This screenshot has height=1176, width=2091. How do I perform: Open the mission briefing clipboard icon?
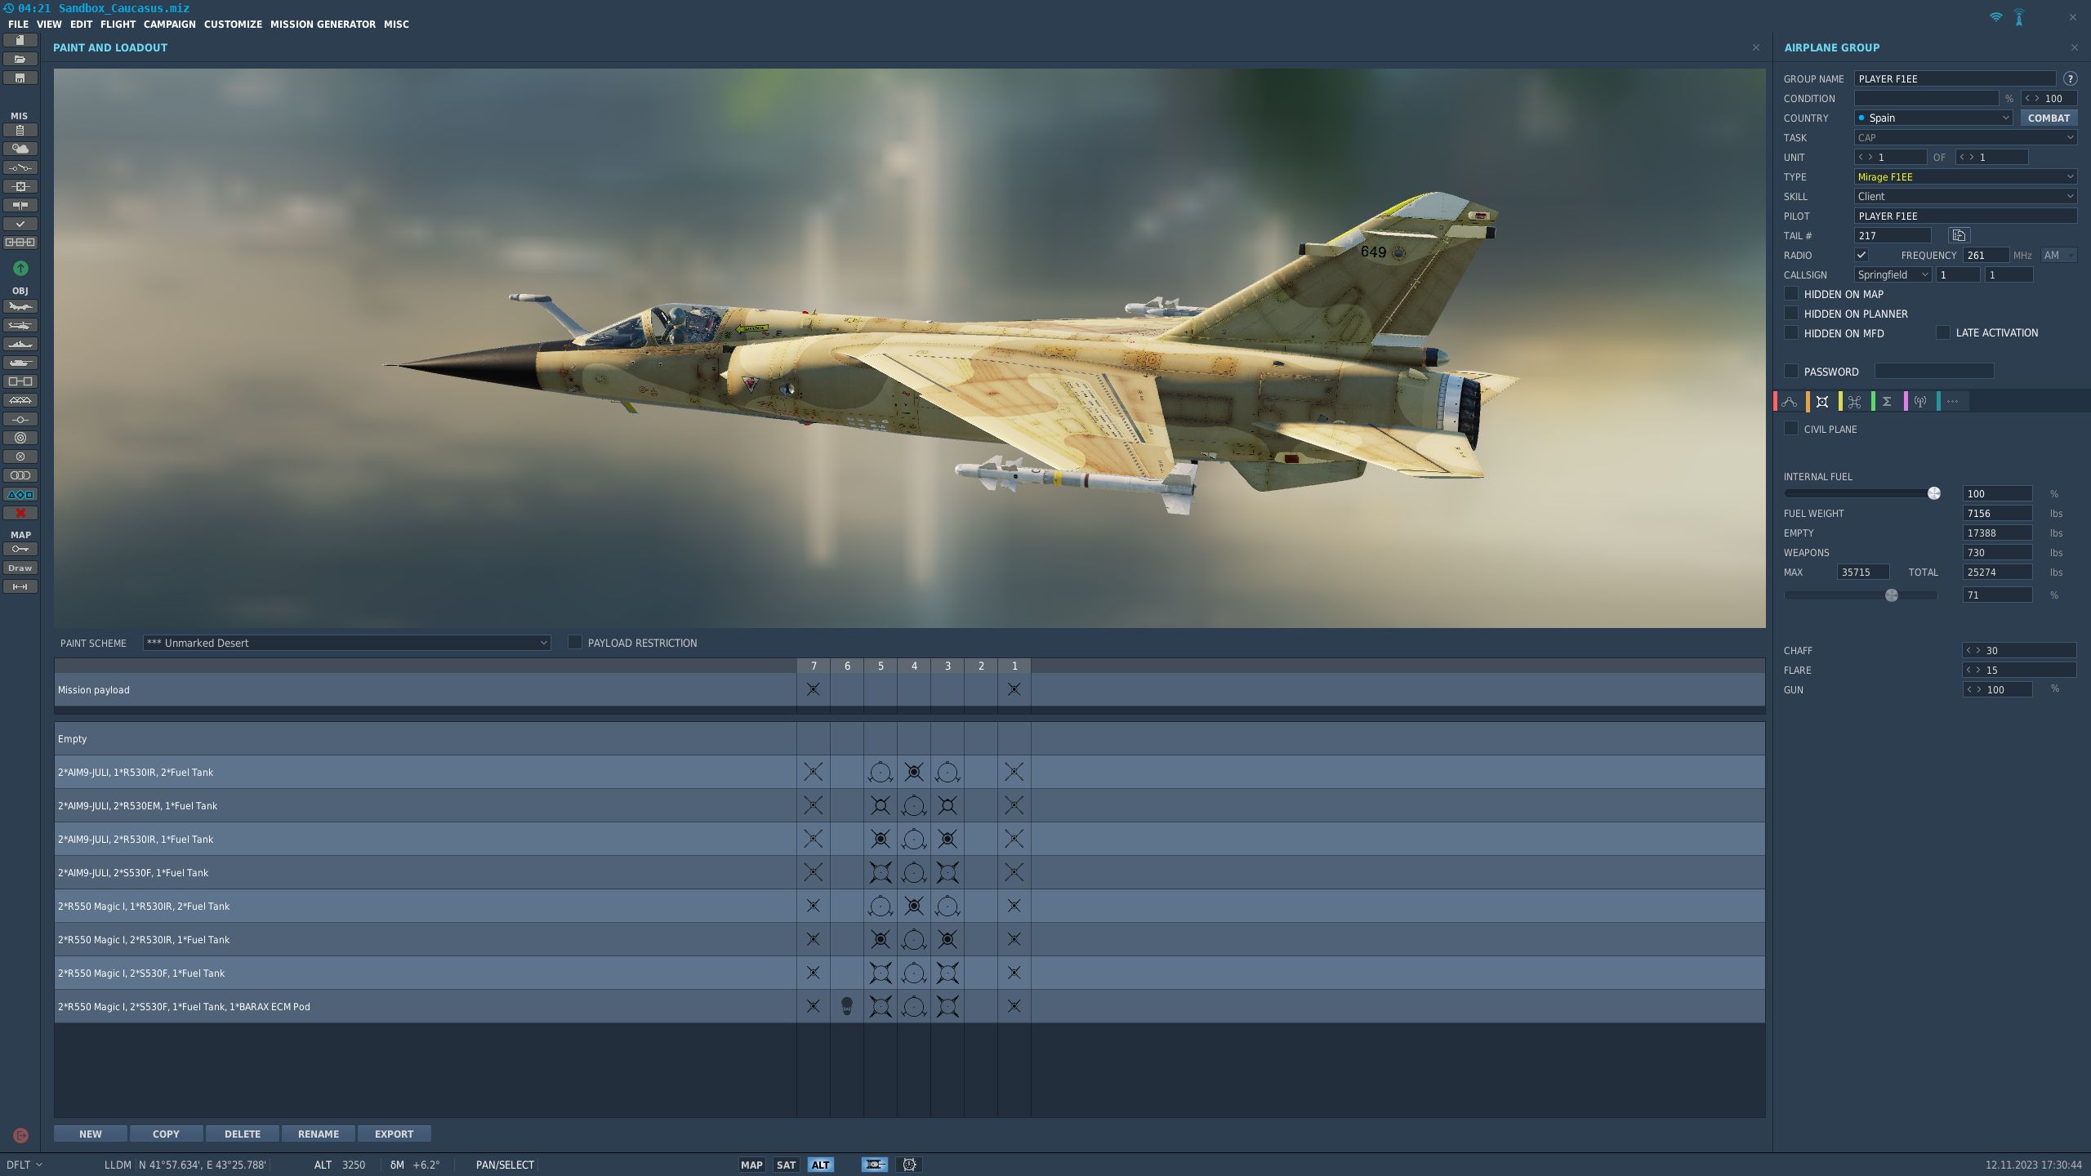(x=20, y=130)
